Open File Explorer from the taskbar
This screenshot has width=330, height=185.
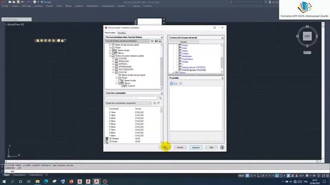point(38,181)
